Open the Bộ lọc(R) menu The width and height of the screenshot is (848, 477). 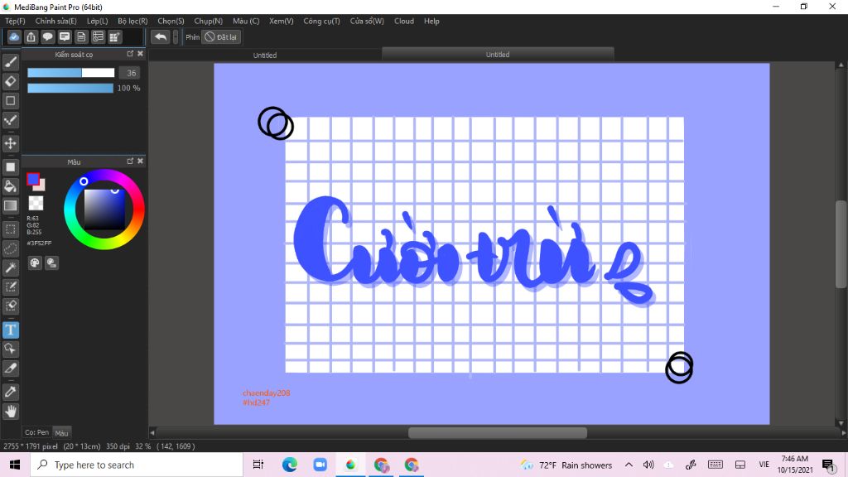[x=132, y=21]
